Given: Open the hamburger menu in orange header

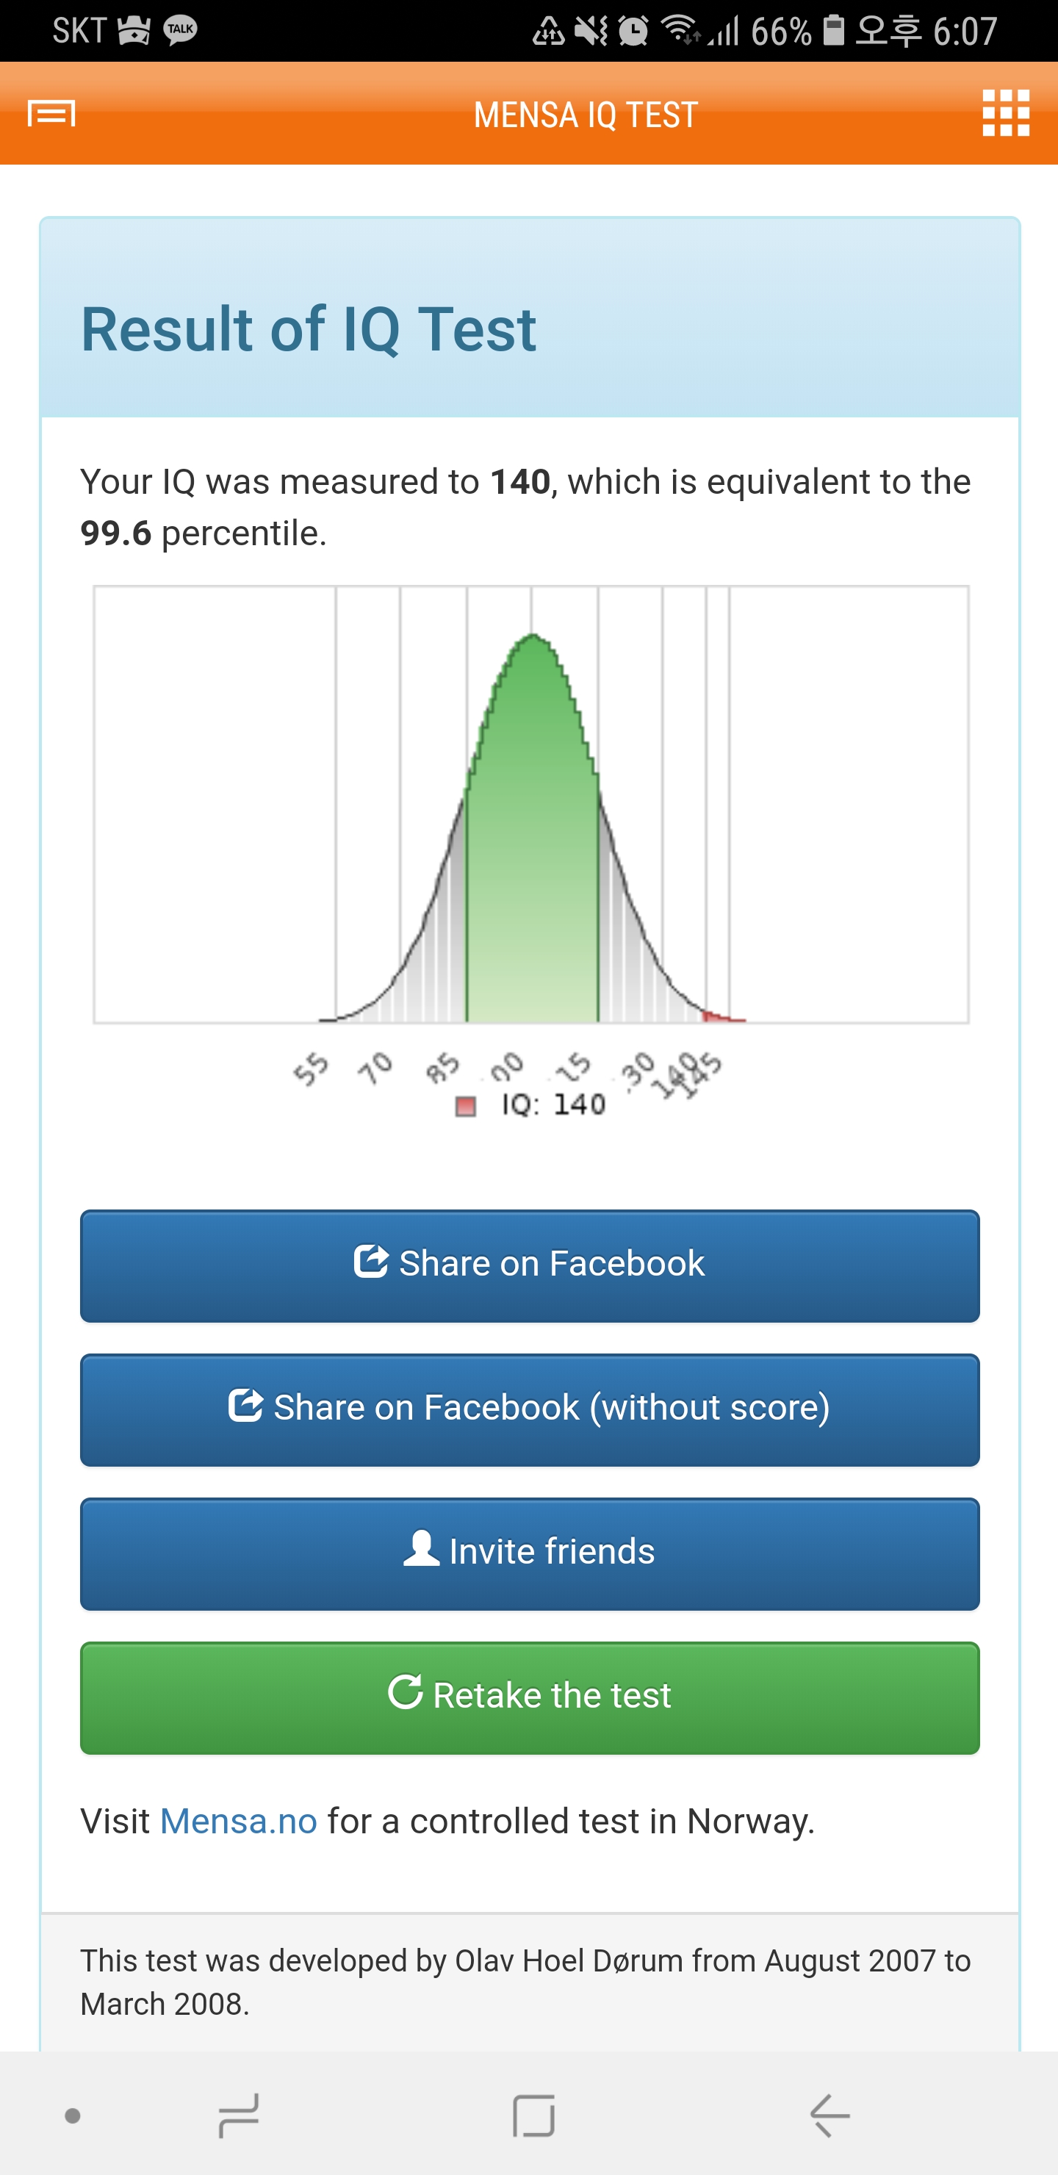Looking at the screenshot, I should [x=51, y=113].
